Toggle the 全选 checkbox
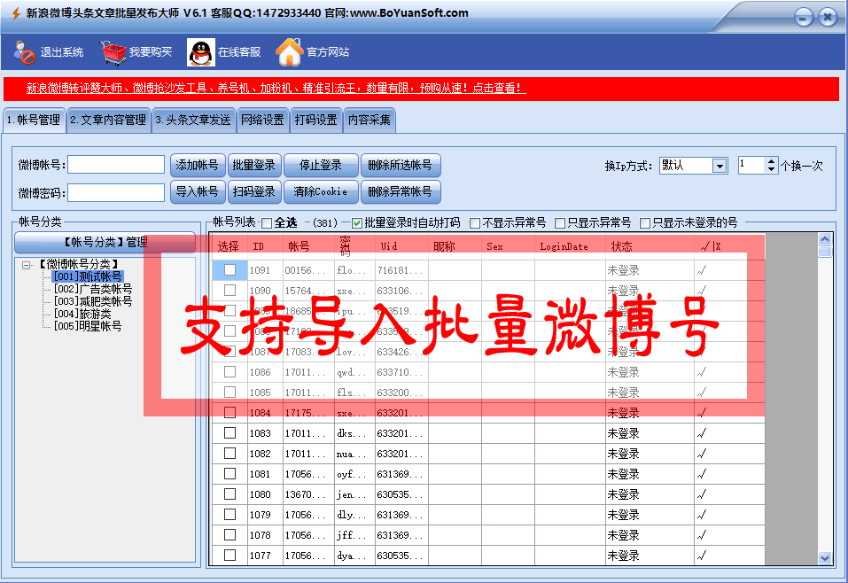 point(267,222)
